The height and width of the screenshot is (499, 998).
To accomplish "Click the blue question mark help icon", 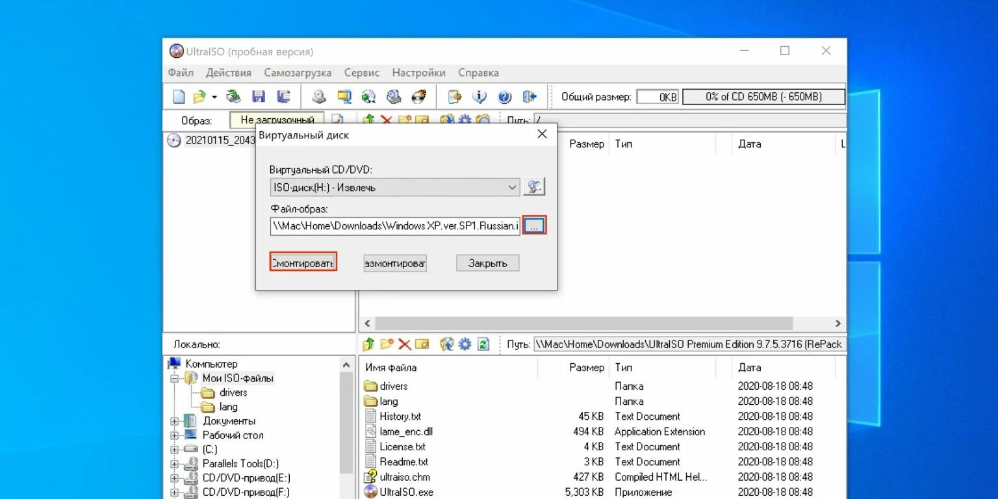I will pyautogui.click(x=505, y=97).
